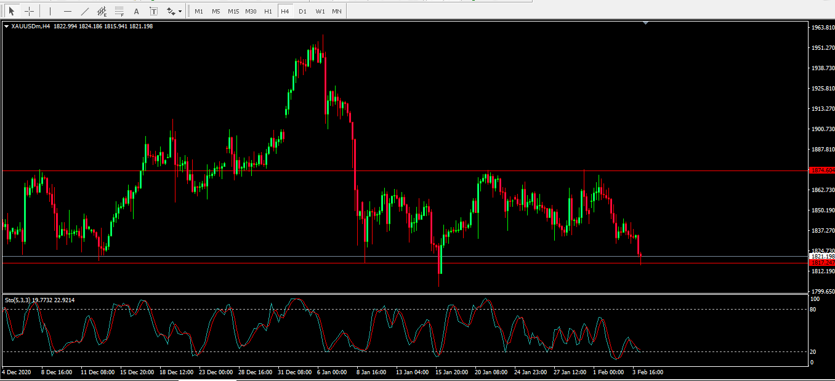Select the W1 weekly timeframe

click(x=320, y=11)
